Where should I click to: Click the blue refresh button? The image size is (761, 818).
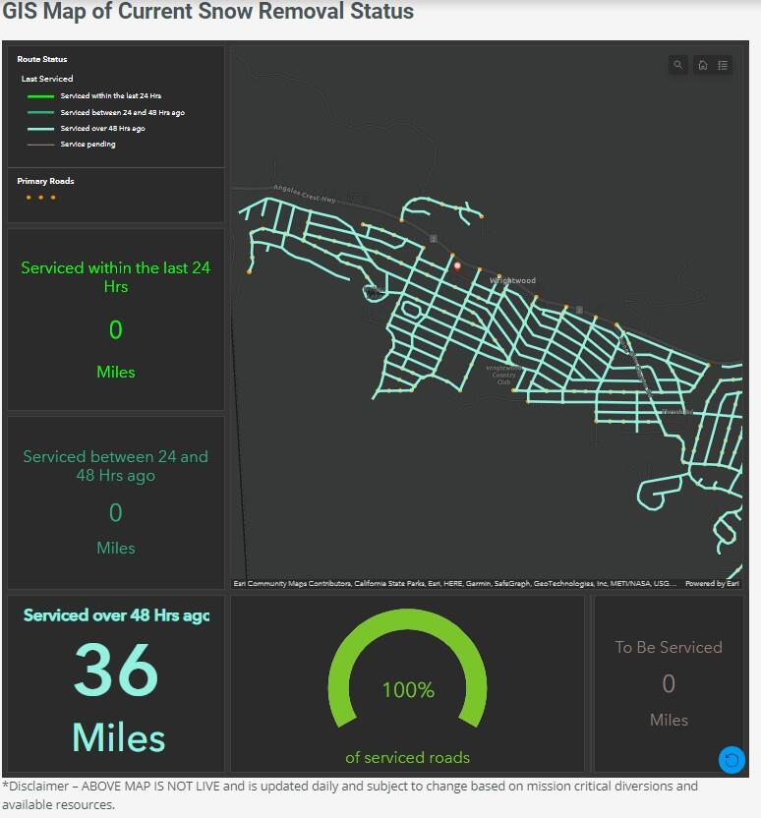click(732, 759)
